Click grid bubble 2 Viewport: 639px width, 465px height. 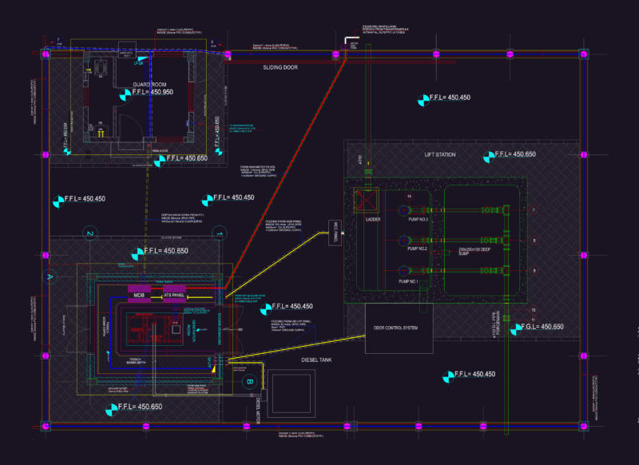[90, 233]
